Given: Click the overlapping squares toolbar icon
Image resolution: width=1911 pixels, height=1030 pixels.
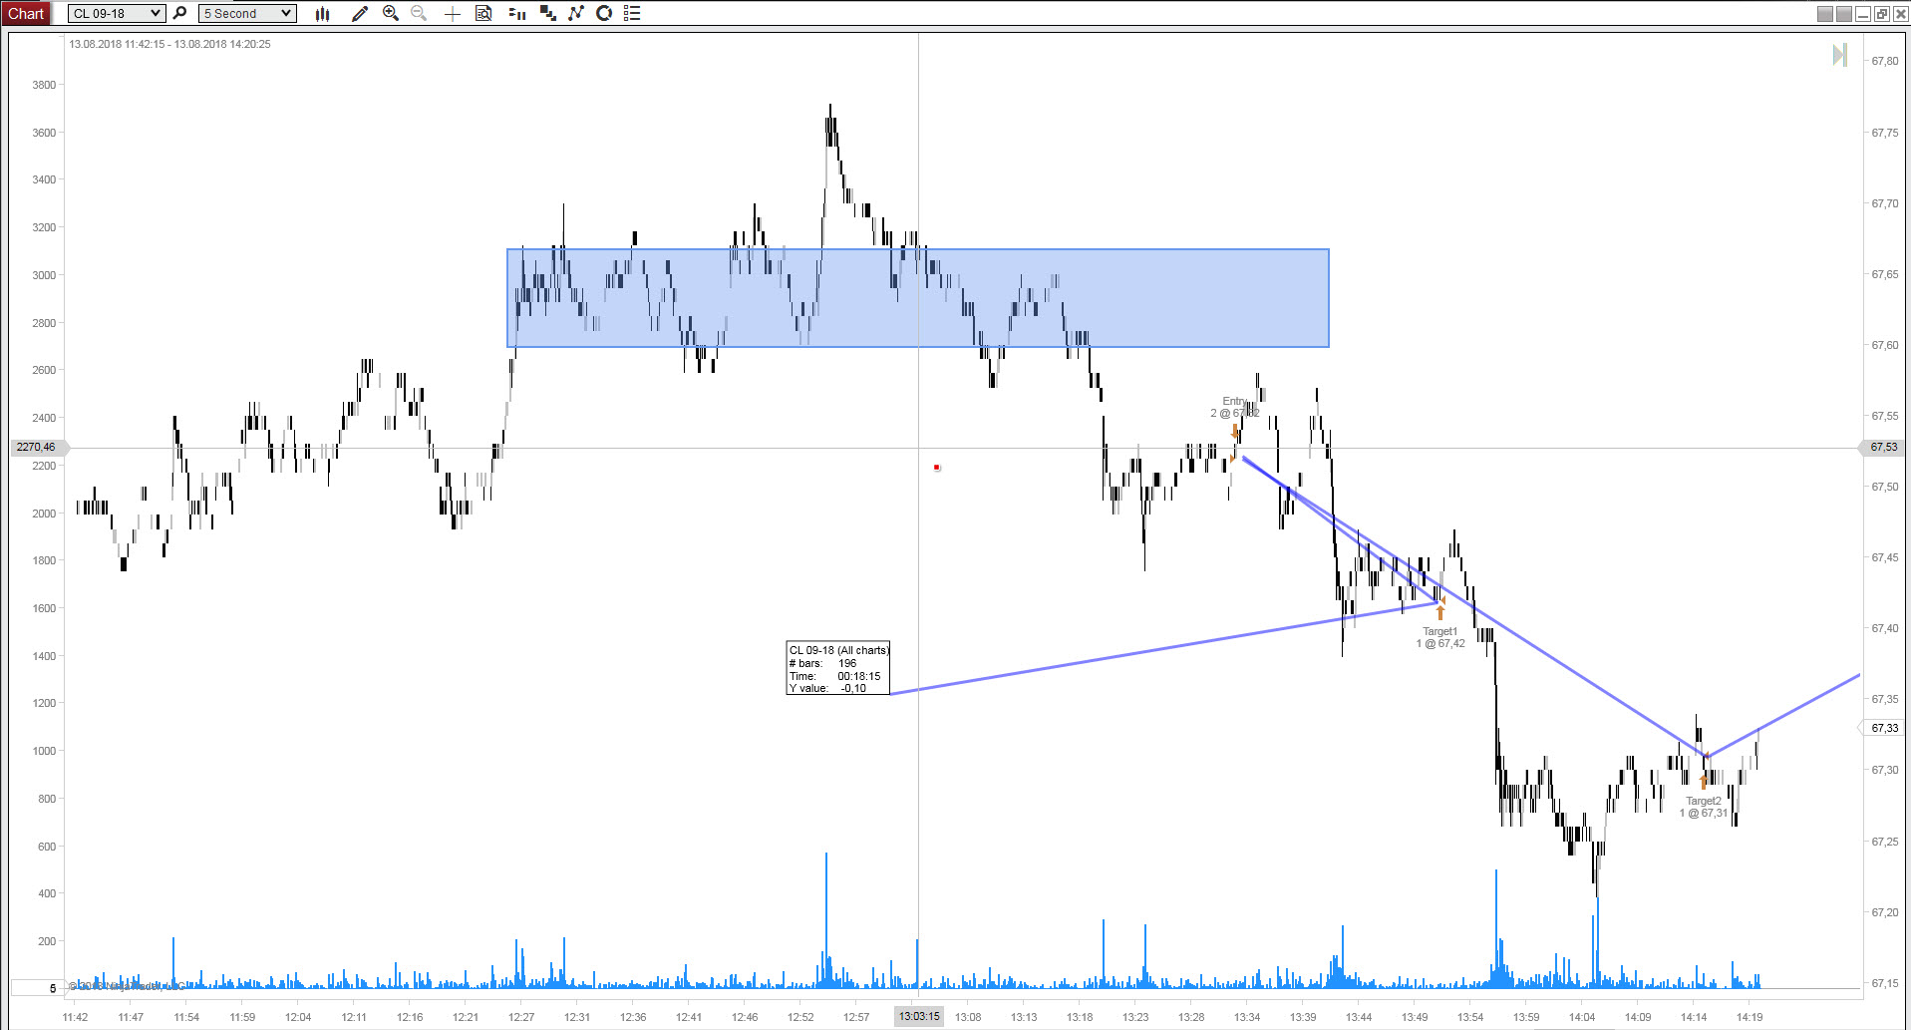Looking at the screenshot, I should [x=547, y=13].
